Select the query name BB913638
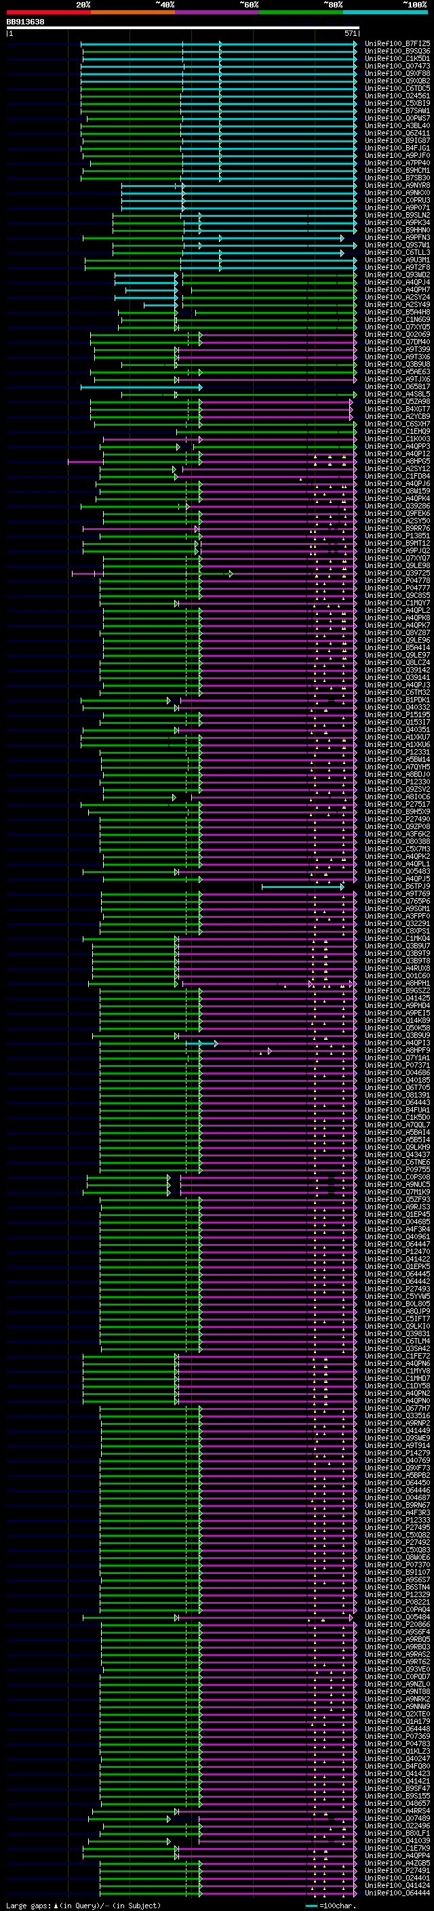 tap(25, 22)
